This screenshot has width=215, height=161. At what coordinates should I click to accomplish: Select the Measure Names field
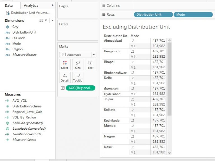click(24, 55)
